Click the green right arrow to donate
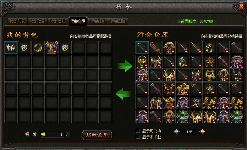This screenshot has height=150, width=247. click(x=125, y=66)
